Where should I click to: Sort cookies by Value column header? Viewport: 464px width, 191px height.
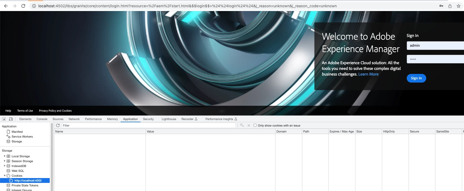click(210, 131)
